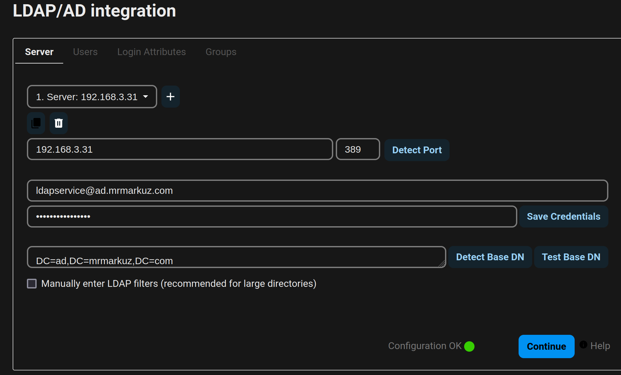The height and width of the screenshot is (375, 621).
Task: Go to the Groups tab
Action: [221, 52]
